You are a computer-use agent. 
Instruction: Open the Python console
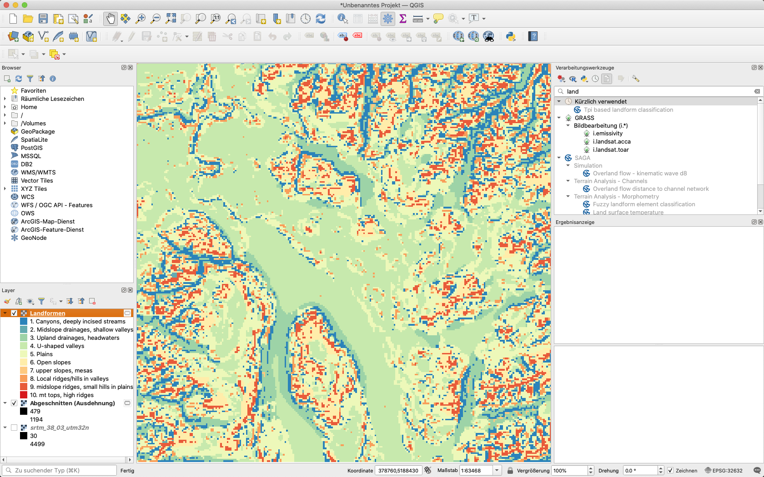tap(511, 36)
